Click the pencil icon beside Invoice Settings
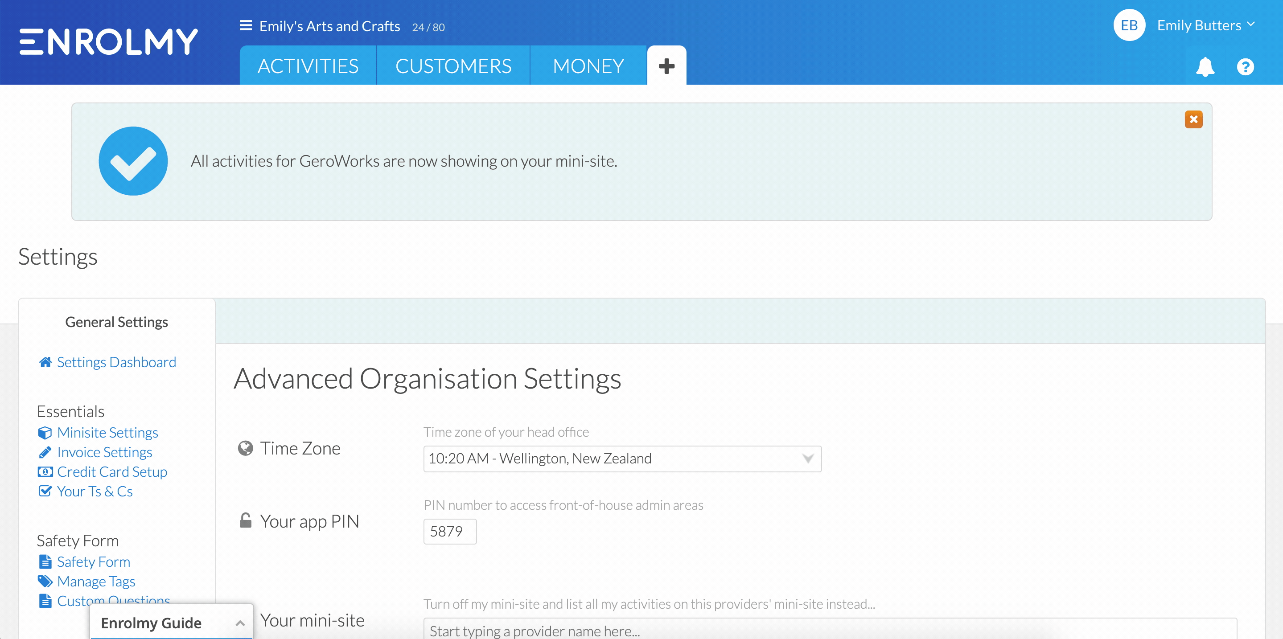This screenshot has width=1283, height=639. pyautogui.click(x=45, y=452)
